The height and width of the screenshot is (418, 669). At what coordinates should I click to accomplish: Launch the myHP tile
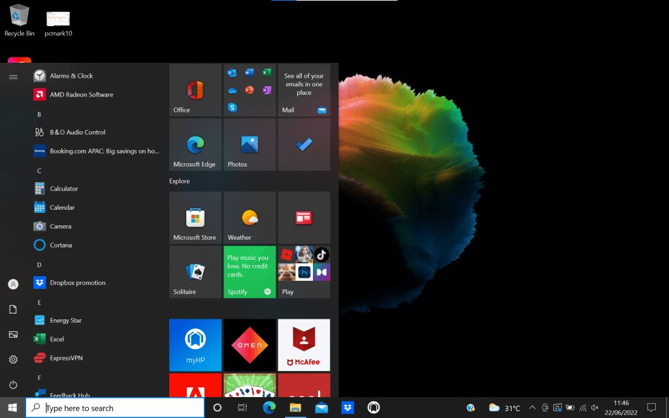pos(195,345)
